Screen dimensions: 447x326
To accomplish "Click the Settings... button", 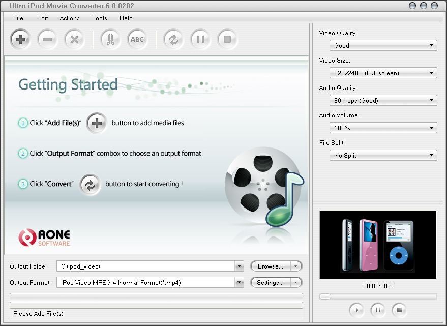I will tap(271, 282).
